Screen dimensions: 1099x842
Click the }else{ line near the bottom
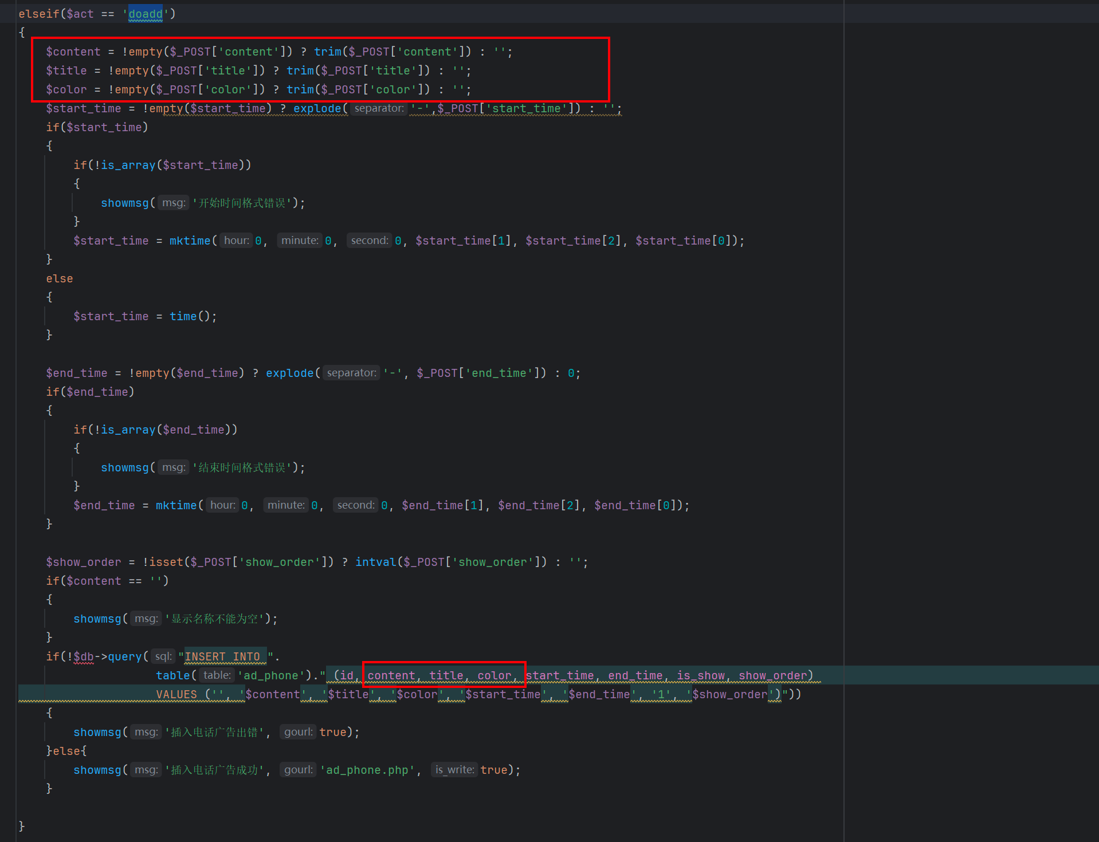66,751
